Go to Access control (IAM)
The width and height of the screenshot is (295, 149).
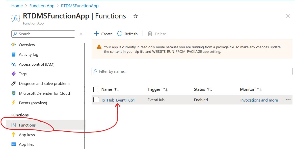tap(37, 64)
